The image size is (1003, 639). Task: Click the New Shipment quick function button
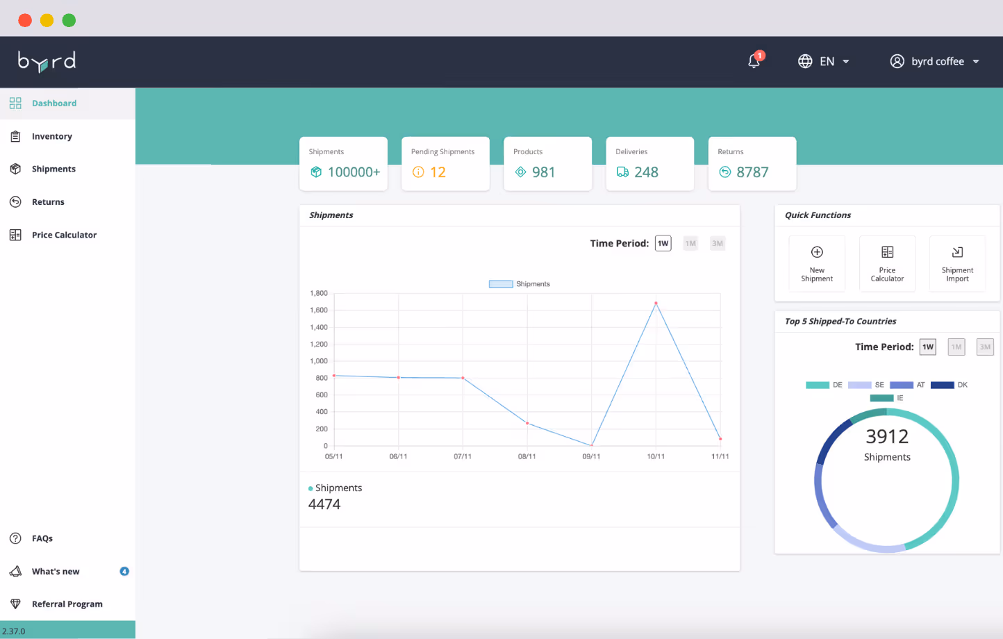(x=817, y=263)
